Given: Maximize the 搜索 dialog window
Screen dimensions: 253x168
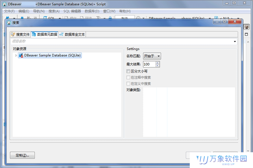Looking at the screenshot, I should 225,21.
